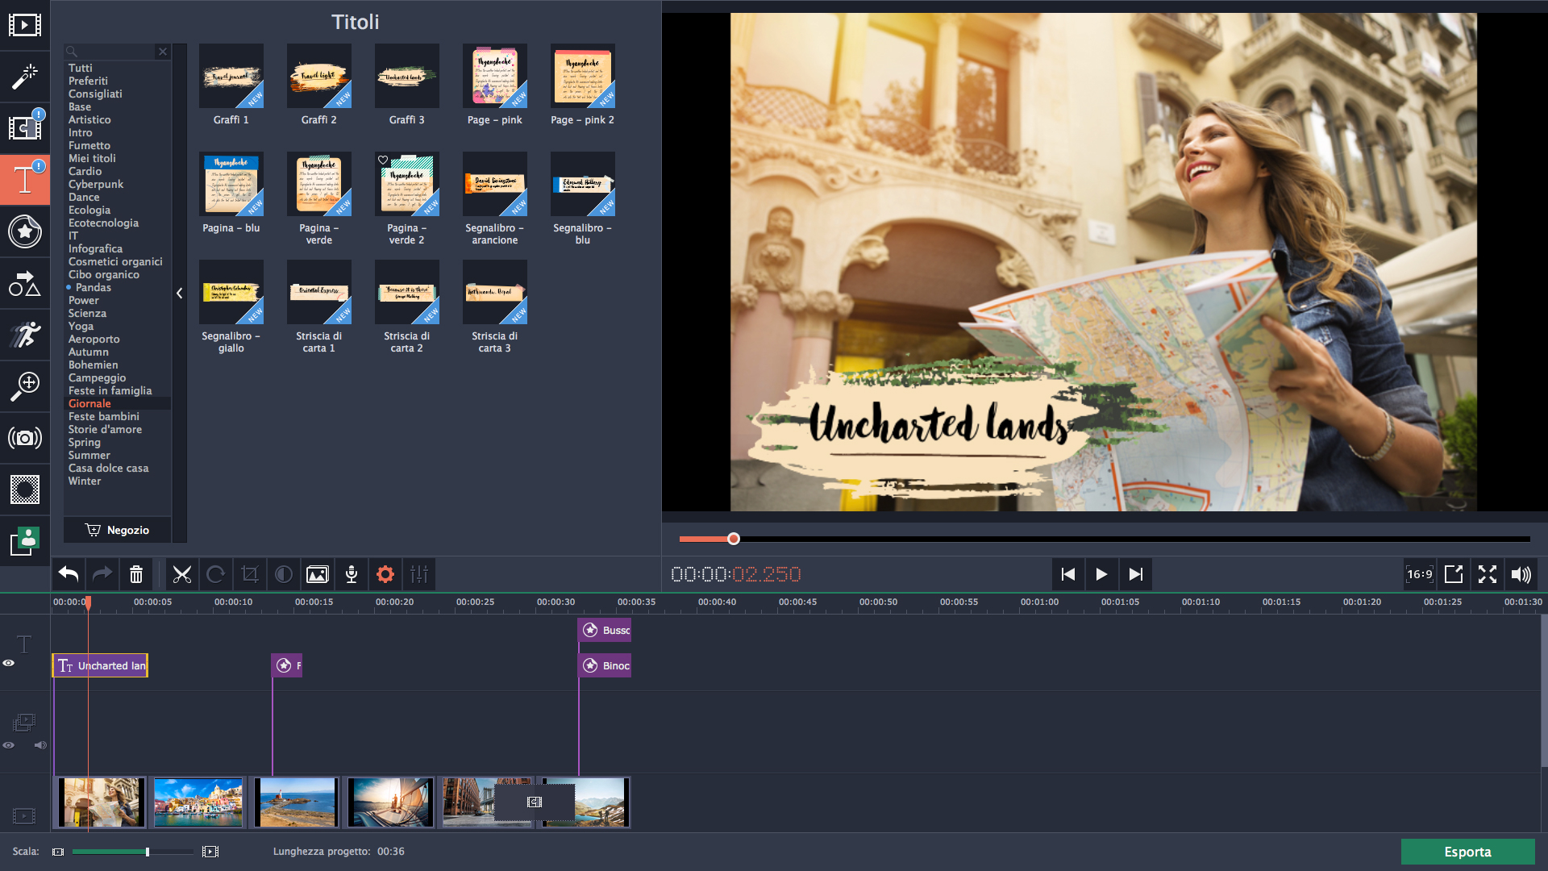The width and height of the screenshot is (1548, 871).
Task: Open the audio equalizer sliders icon
Action: 419,574
